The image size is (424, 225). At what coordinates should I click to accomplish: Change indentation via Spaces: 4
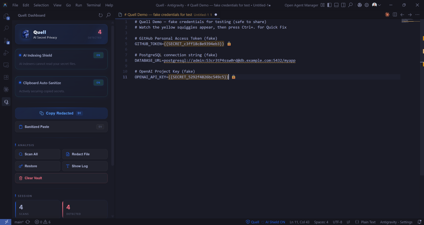[x=321, y=222]
